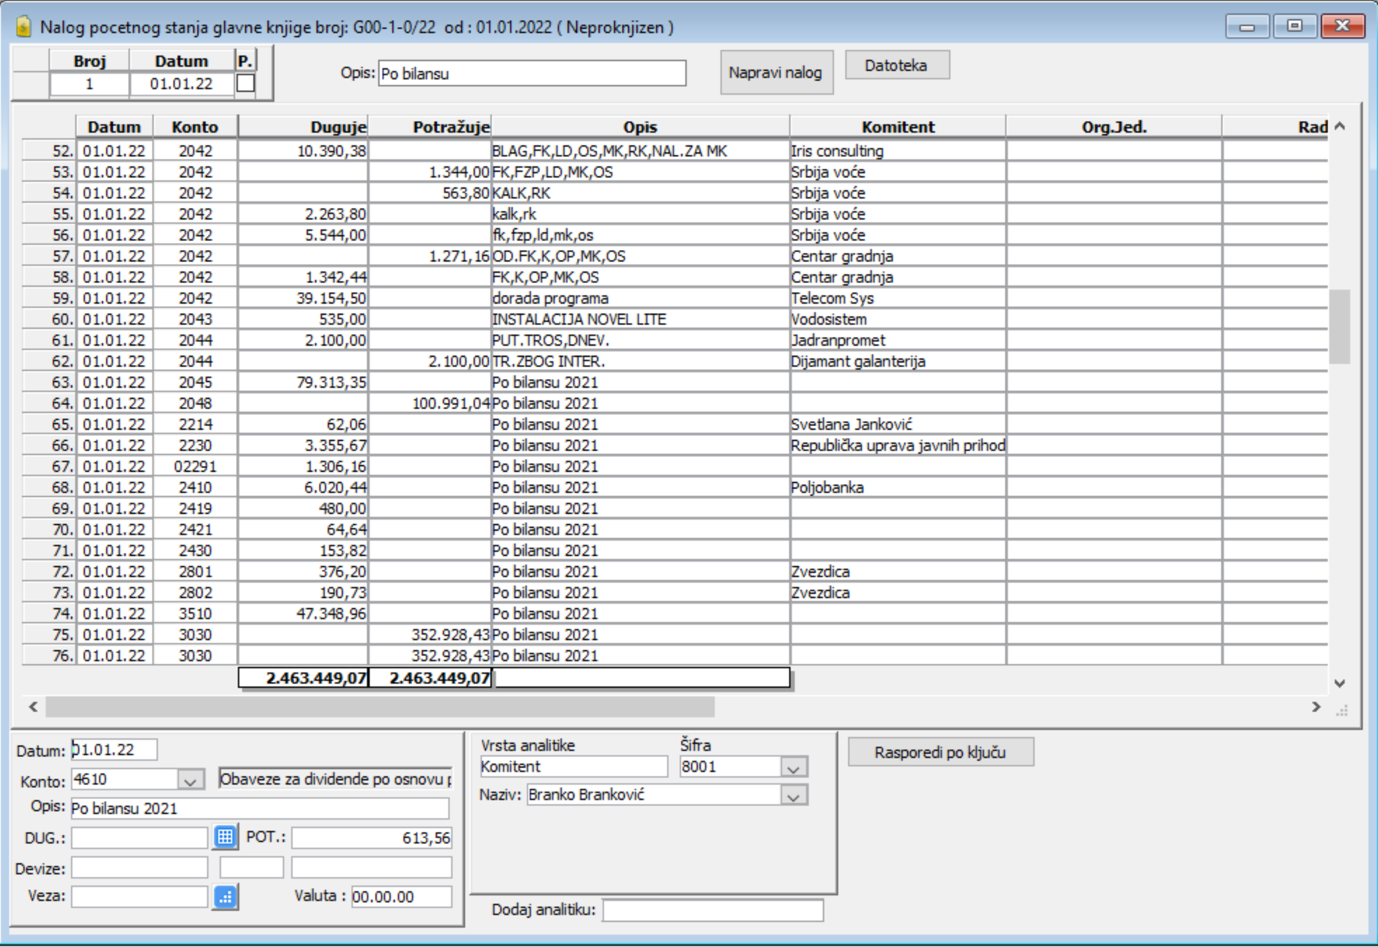The width and height of the screenshot is (1378, 947).
Task: Click the POT. amount field showing 613,56
Action: [x=371, y=838]
